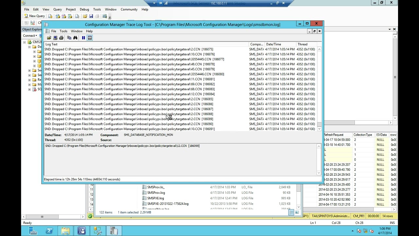Screen dimensions: 419x236
Task: Click the Activity Monitor icon in SSMS toolbar
Action: click(x=105, y=16)
